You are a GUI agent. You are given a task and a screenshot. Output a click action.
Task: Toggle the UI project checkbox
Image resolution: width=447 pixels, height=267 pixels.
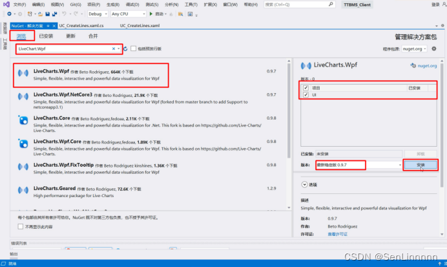(x=306, y=94)
